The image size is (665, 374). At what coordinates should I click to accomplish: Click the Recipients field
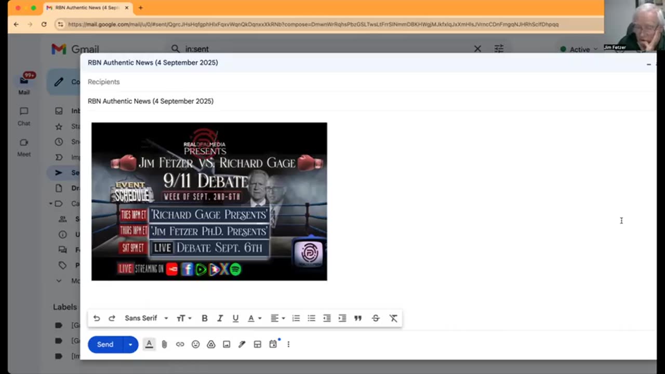pos(368,82)
